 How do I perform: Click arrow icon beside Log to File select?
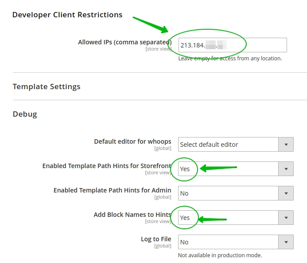coord(286,242)
